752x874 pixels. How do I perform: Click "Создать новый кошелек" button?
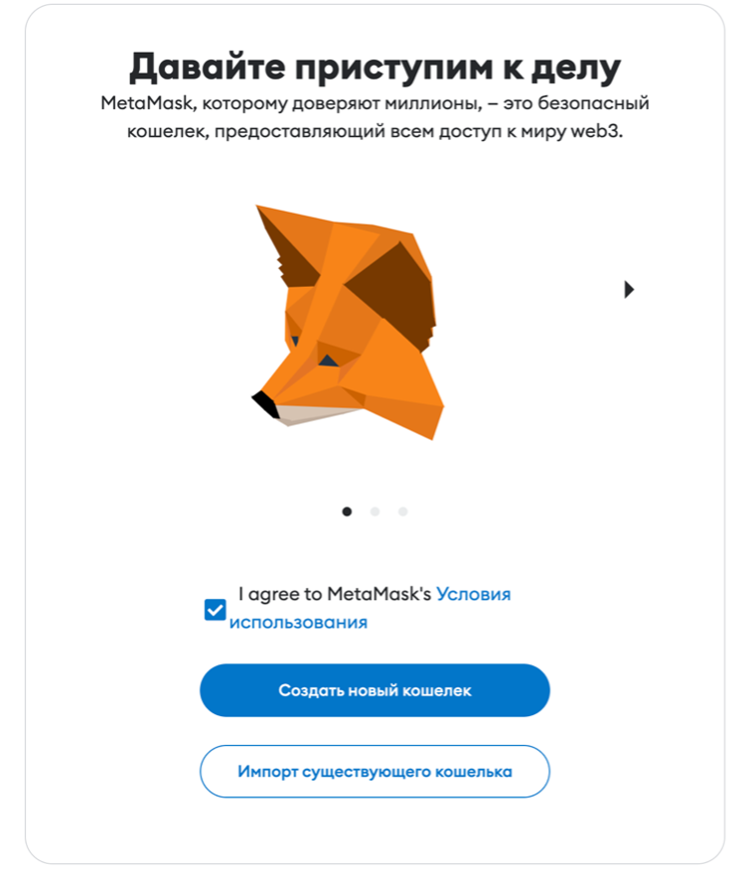click(x=375, y=690)
